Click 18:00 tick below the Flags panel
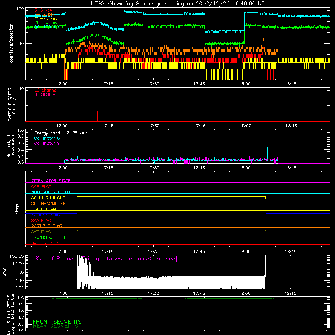This screenshot has height=335, width=335. pyautogui.click(x=245, y=252)
